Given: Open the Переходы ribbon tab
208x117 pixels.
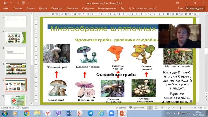Looking at the screenshot, I should pos(57,8).
